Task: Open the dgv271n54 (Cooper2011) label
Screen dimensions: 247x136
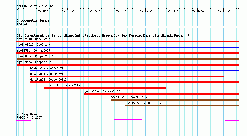Action: pyautogui.click(x=48, y=79)
